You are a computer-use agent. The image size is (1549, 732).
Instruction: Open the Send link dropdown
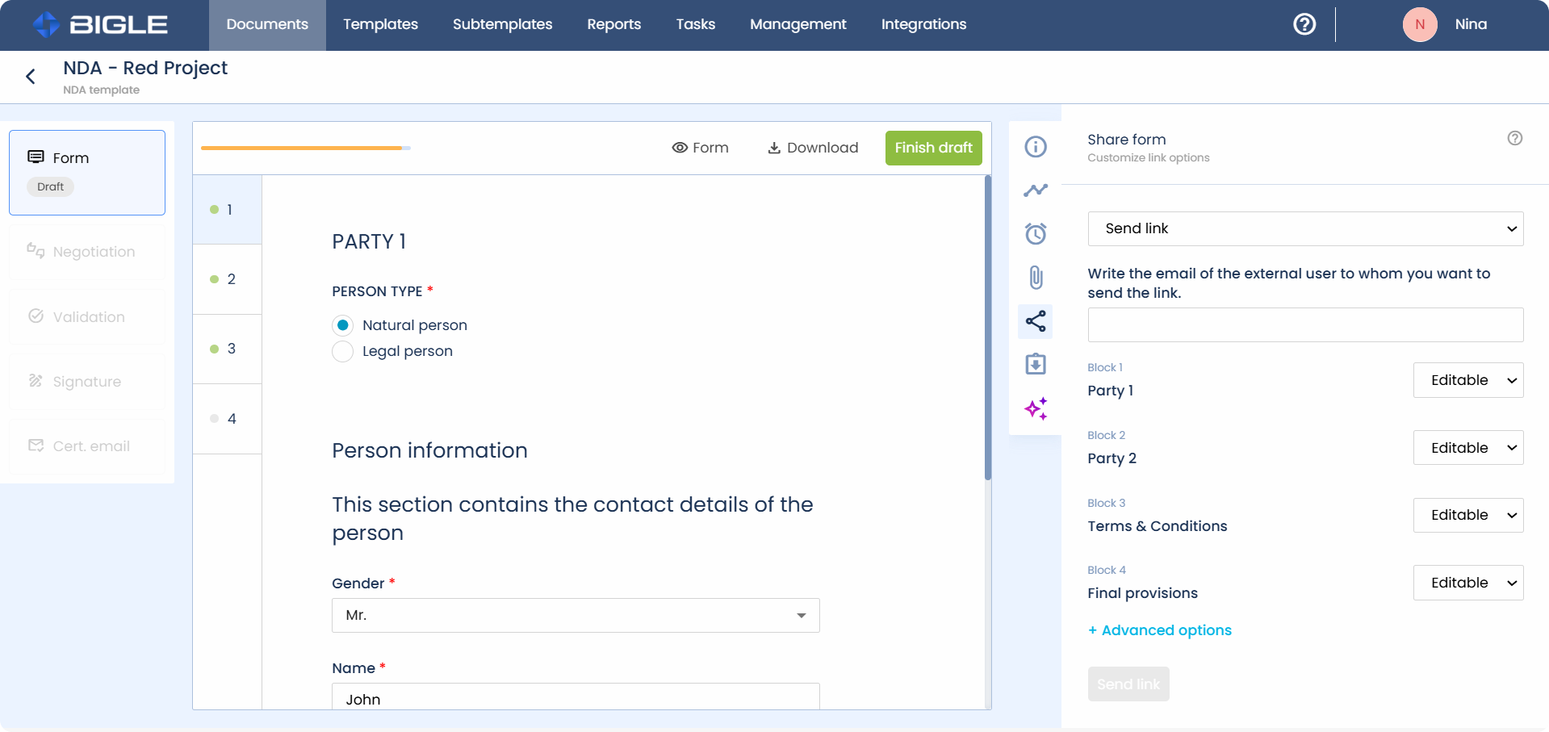(1304, 228)
